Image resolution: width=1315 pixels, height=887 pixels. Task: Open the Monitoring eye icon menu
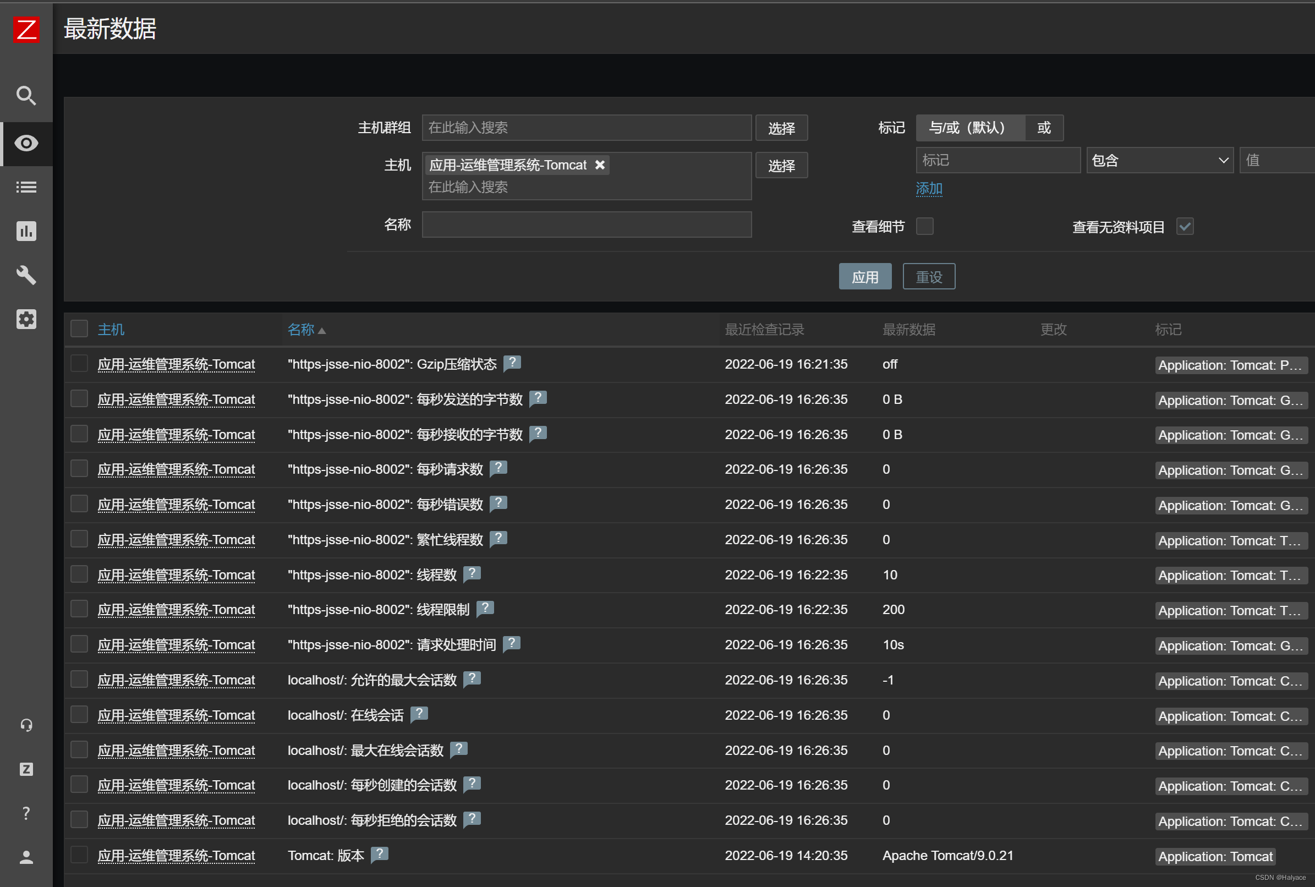(x=26, y=143)
